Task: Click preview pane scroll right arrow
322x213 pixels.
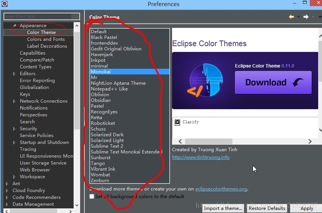Action: pyautogui.click(x=310, y=141)
